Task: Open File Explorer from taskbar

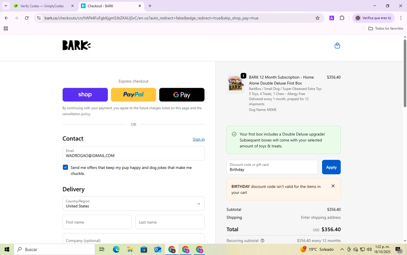Action: click(x=130, y=249)
